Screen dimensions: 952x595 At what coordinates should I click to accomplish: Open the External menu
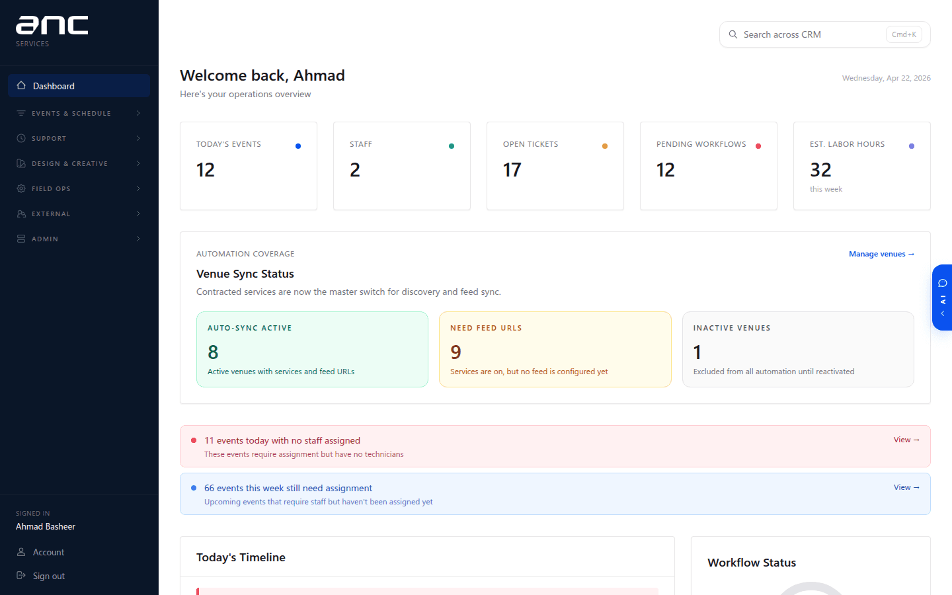79,214
